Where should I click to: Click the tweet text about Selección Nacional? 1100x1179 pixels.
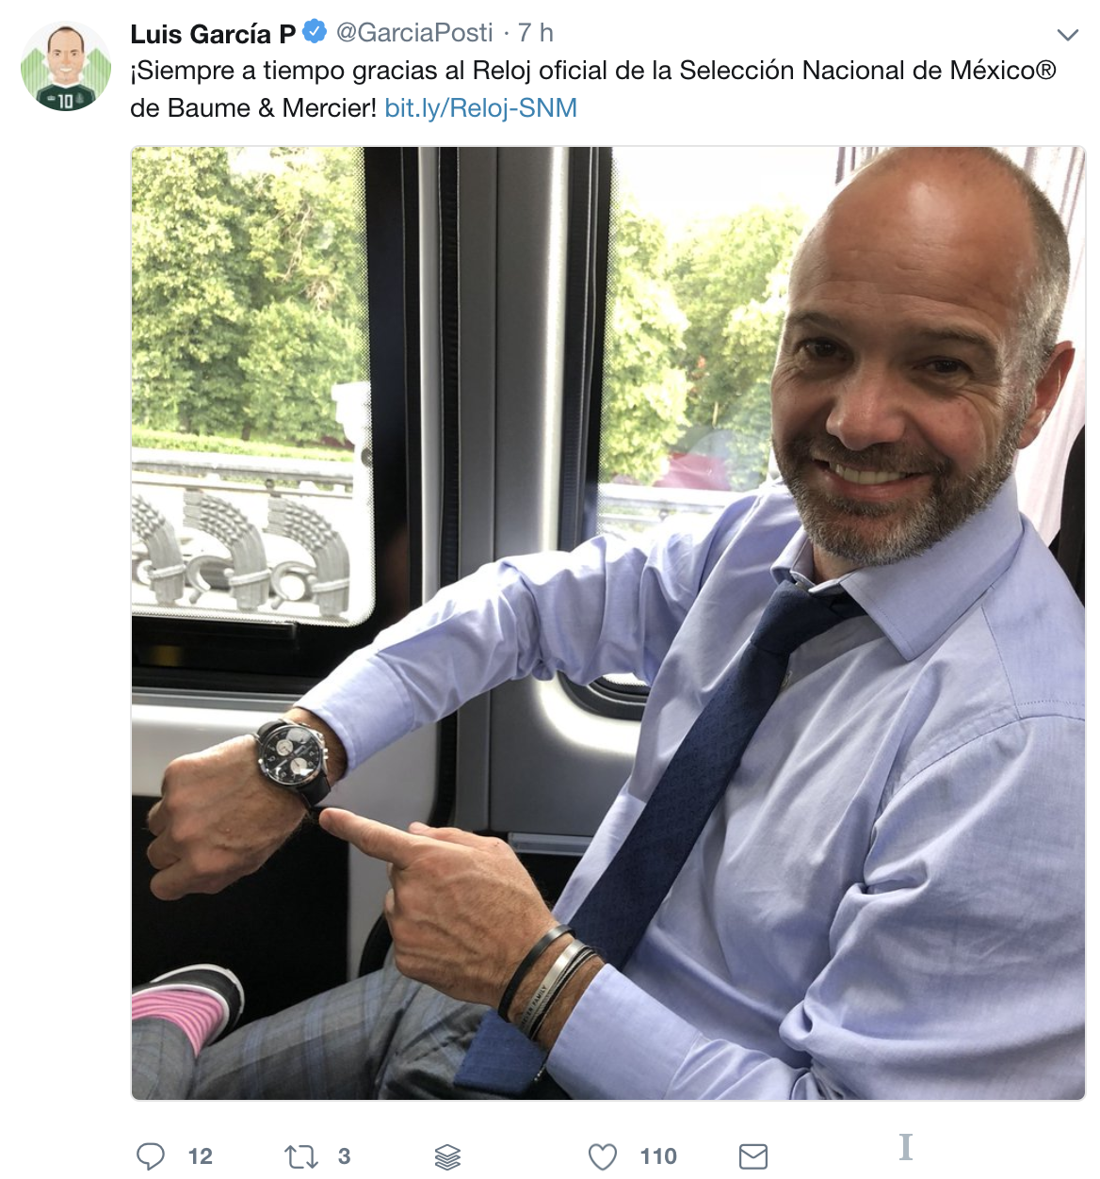[593, 89]
